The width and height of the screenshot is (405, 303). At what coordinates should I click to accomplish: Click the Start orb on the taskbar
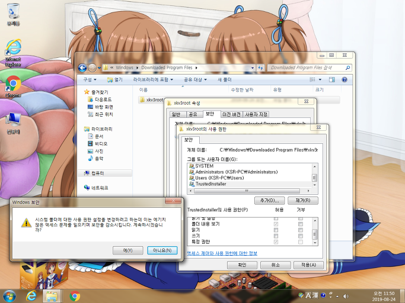coord(9,296)
